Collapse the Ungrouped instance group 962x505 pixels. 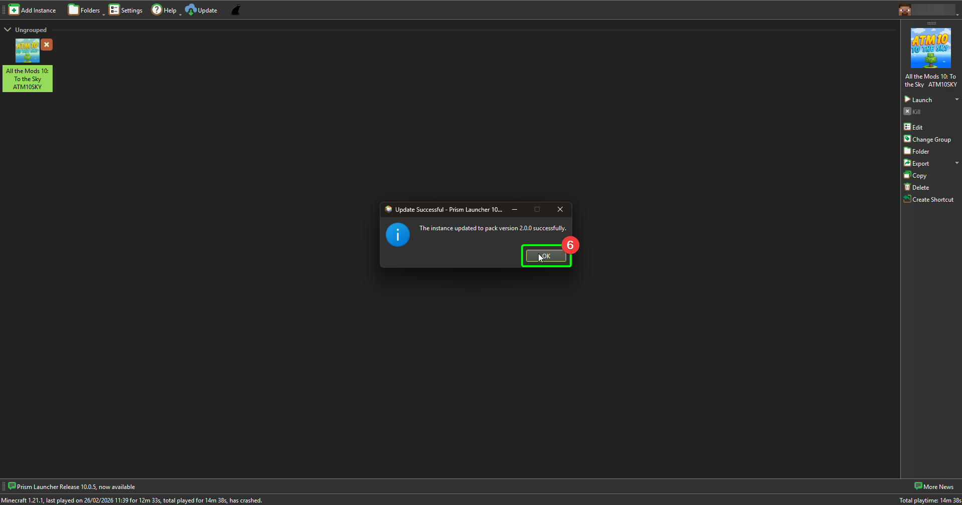pos(7,29)
